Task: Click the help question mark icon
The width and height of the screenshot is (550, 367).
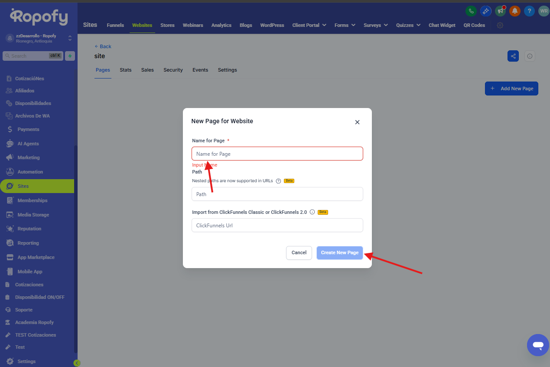Action: click(529, 11)
